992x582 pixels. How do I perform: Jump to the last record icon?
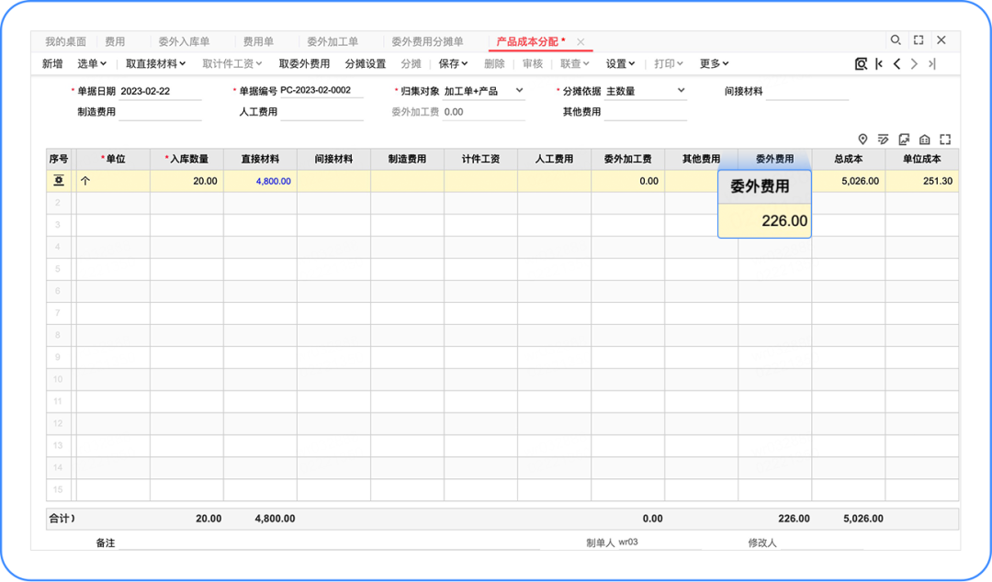931,64
